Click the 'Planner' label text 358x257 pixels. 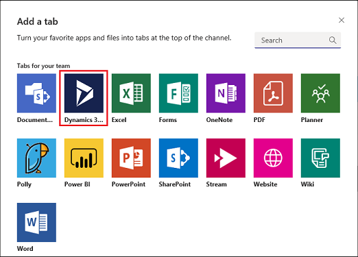pos(312,120)
